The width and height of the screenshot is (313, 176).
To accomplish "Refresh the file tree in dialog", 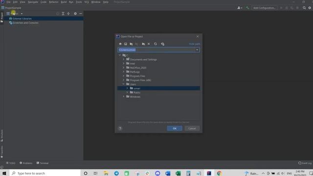I will [x=156, y=44].
